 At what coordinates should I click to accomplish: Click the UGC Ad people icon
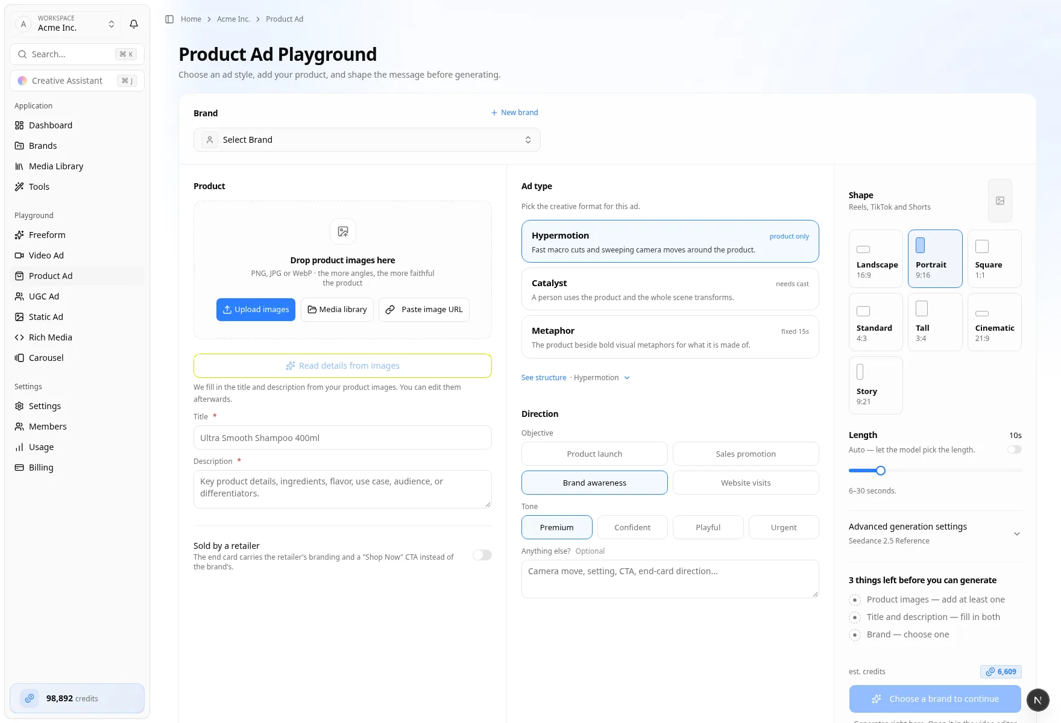click(19, 296)
